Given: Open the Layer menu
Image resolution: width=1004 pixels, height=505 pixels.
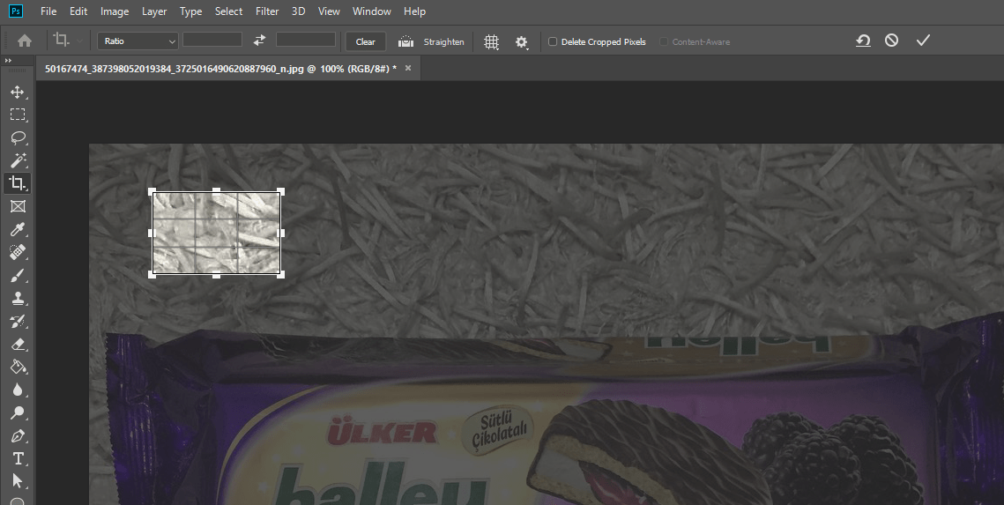Looking at the screenshot, I should click(154, 11).
